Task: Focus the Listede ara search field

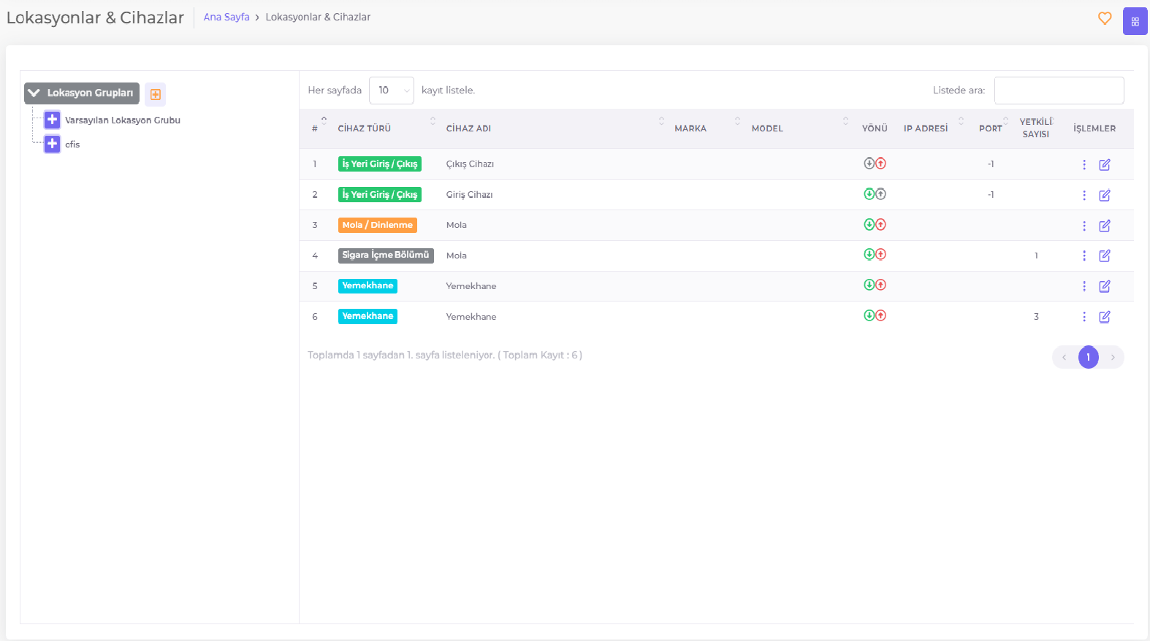Action: click(1059, 91)
